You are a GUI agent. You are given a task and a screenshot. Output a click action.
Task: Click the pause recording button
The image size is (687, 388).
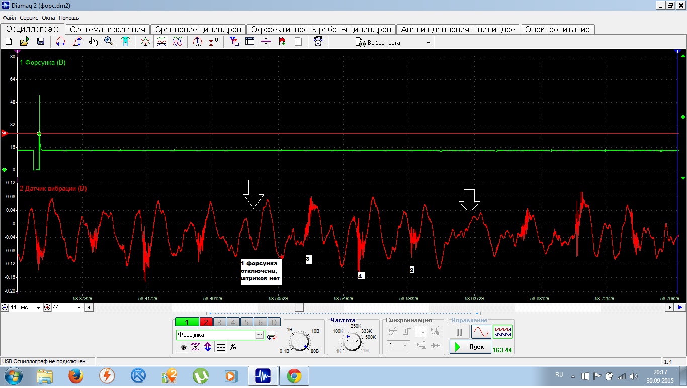[x=459, y=332]
